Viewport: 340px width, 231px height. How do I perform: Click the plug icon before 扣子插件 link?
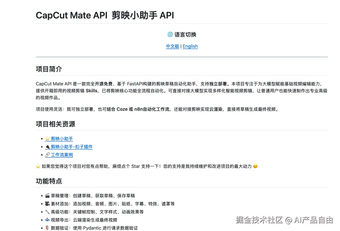(x=47, y=147)
